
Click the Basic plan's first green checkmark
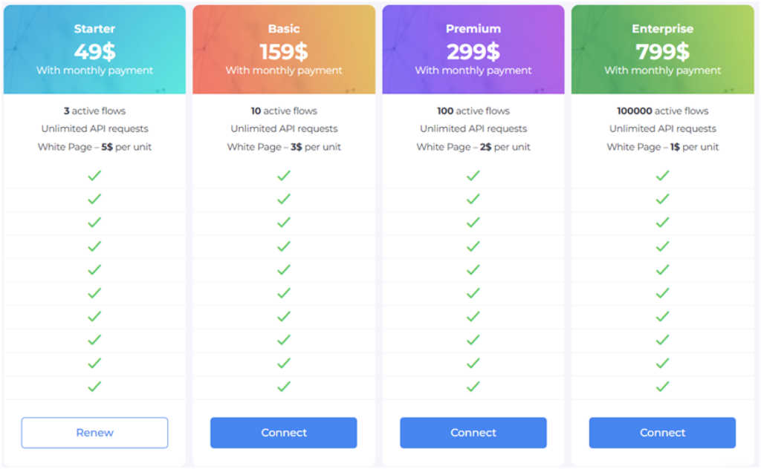point(284,176)
